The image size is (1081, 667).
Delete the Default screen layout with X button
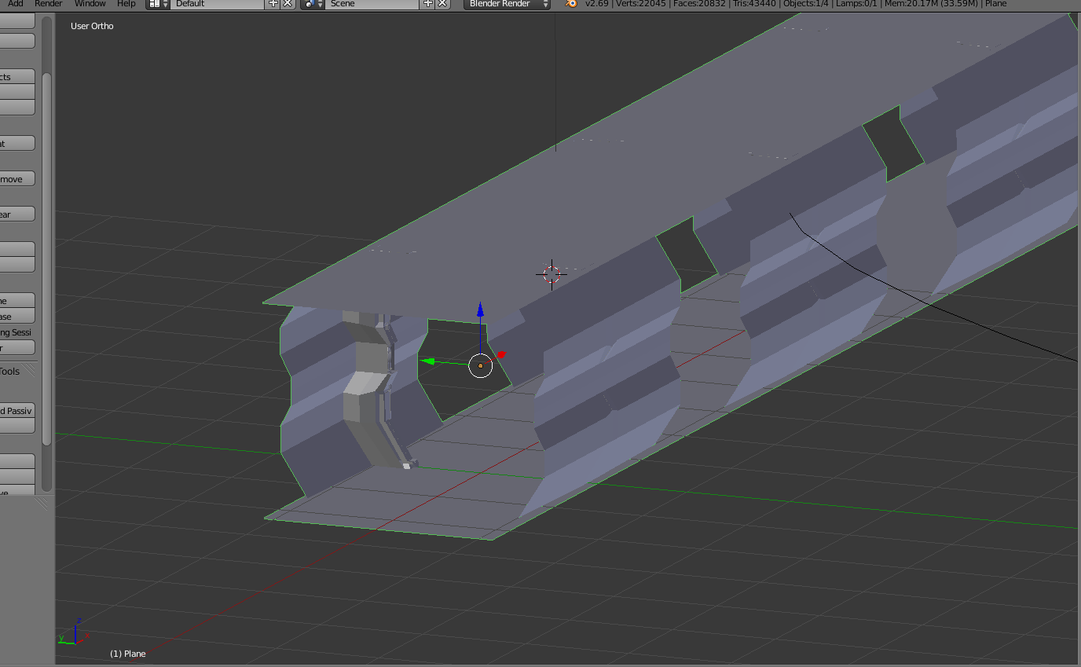(288, 4)
